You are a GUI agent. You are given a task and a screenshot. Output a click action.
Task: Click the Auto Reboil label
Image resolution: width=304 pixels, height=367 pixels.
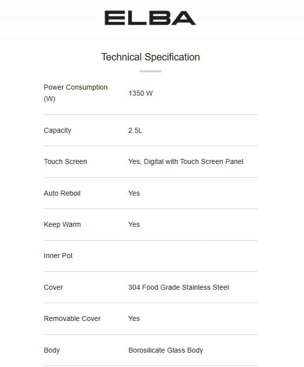(62, 193)
